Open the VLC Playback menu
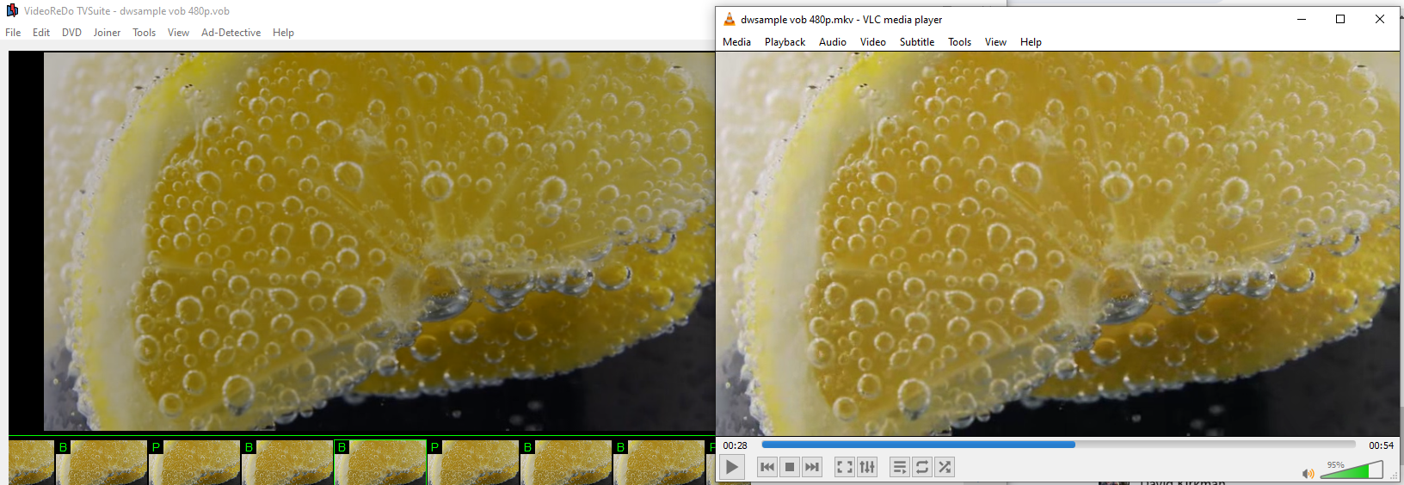This screenshot has height=485, width=1404. (x=785, y=42)
